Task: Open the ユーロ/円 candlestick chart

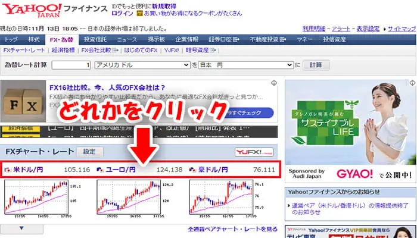Action: [129, 197]
